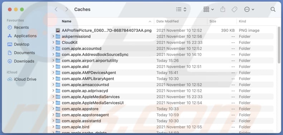Viewport: 283px width, 135px height.
Task: Go forward using the forward arrow
Action: coord(67,9)
